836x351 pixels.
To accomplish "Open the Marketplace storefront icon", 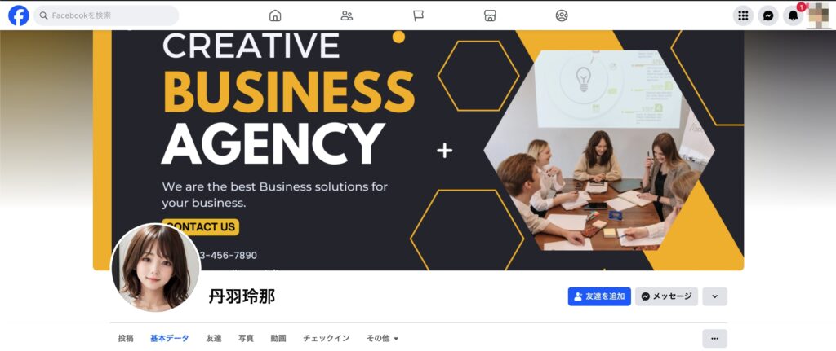I will pyautogui.click(x=490, y=15).
